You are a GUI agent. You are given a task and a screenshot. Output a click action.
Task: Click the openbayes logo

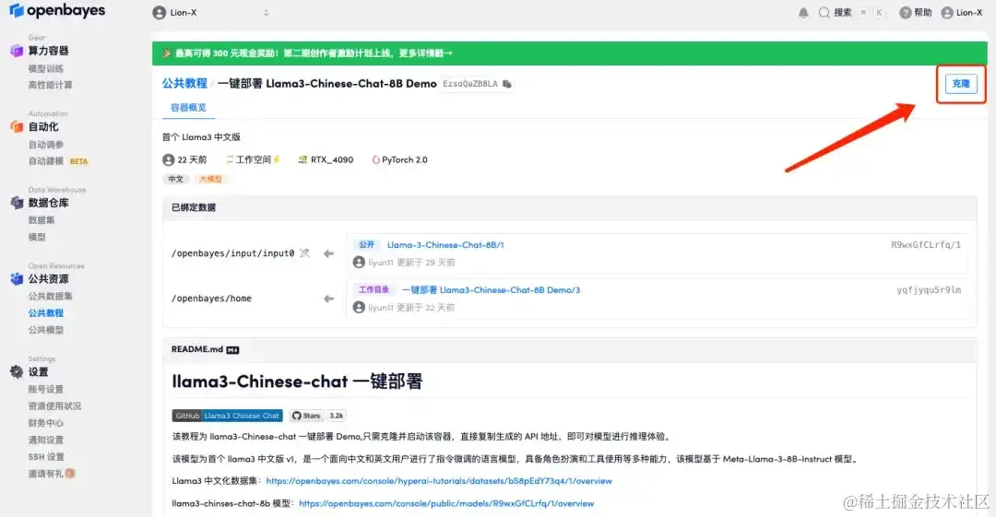[57, 10]
